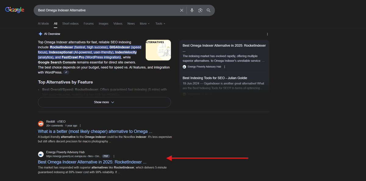Go to News tab
The width and height of the screenshot is (366, 181).
tap(131, 24)
